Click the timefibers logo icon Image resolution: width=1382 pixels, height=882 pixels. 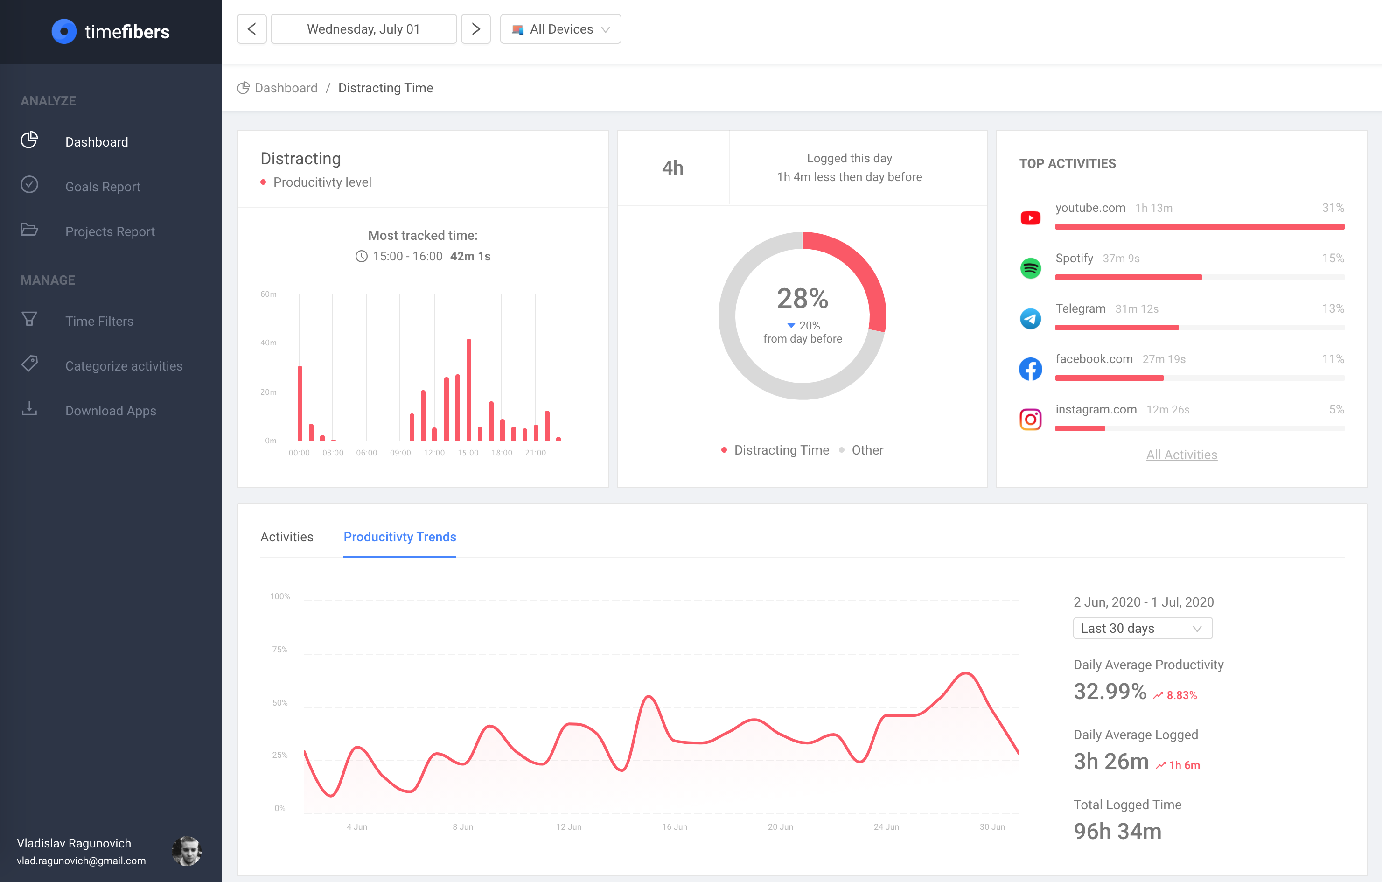pos(64,32)
